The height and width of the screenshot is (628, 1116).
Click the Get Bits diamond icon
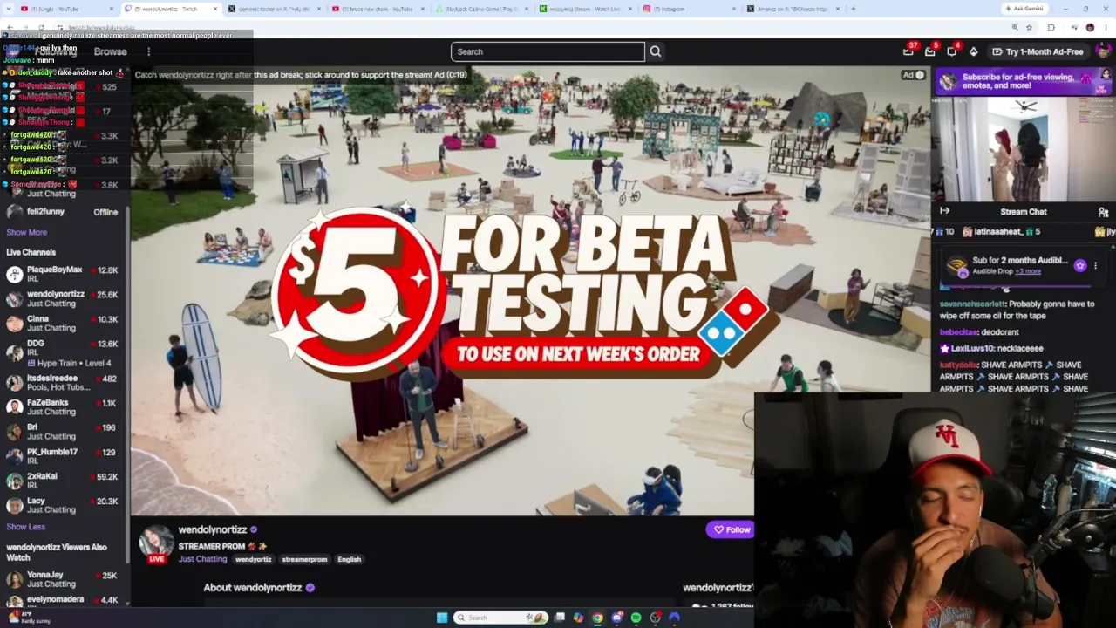click(974, 51)
